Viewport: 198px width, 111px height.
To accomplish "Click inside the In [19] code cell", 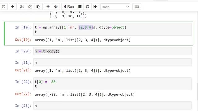I will point(112,30).
